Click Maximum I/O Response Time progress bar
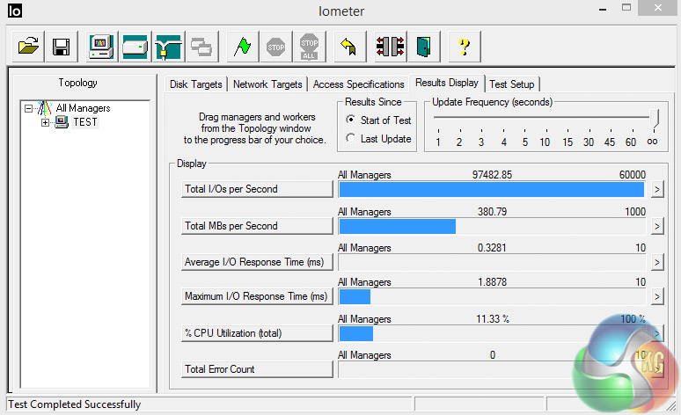 (492, 296)
